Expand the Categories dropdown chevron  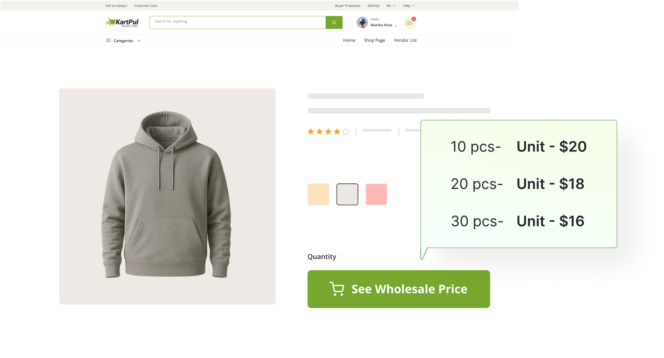[139, 40]
